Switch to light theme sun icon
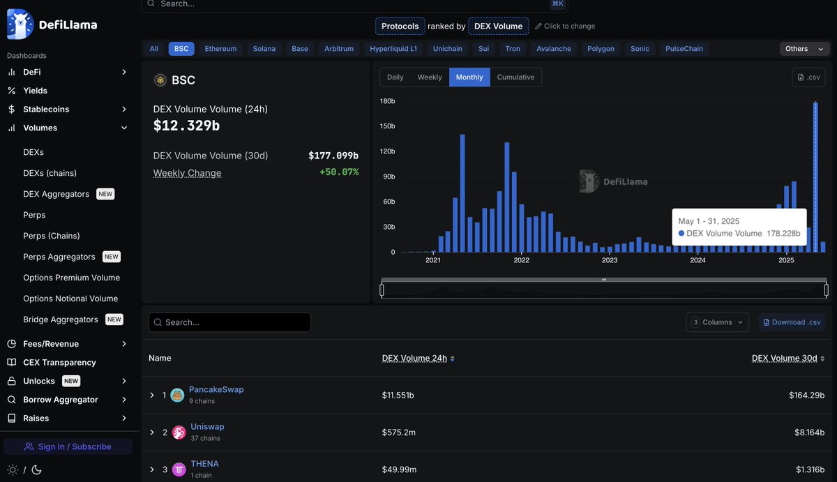This screenshot has width=837, height=482. [x=13, y=470]
